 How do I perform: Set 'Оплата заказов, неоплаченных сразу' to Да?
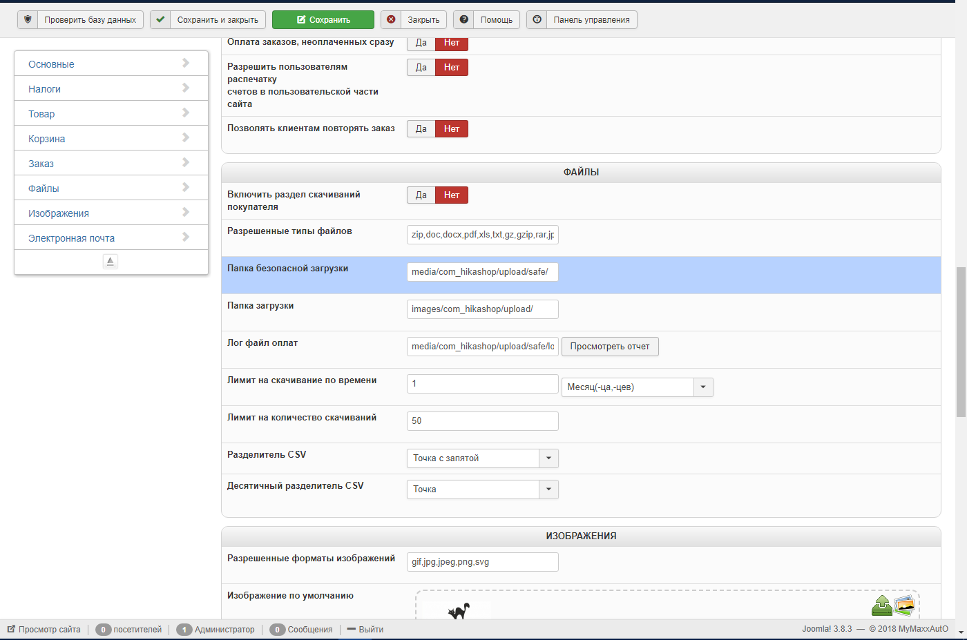421,43
